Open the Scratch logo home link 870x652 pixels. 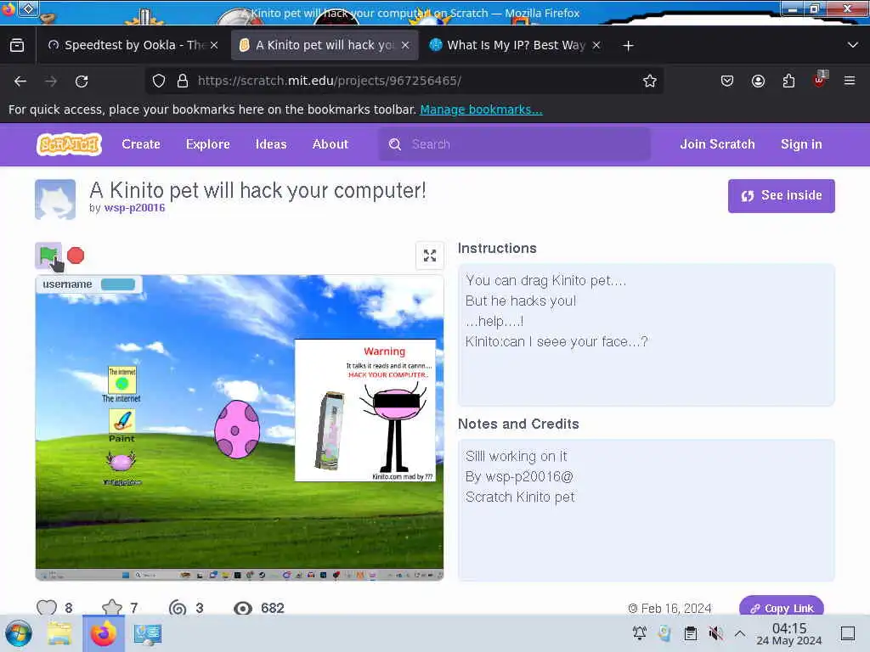[70, 144]
